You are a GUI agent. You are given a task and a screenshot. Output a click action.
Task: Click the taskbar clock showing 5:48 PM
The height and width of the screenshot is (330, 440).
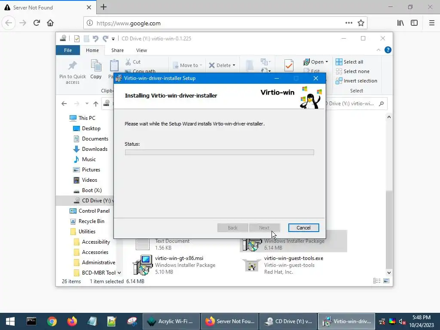pos(421,321)
